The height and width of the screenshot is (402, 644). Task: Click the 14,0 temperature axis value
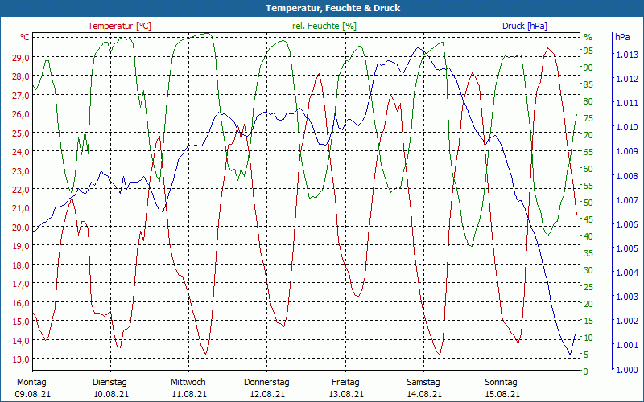[21, 341]
